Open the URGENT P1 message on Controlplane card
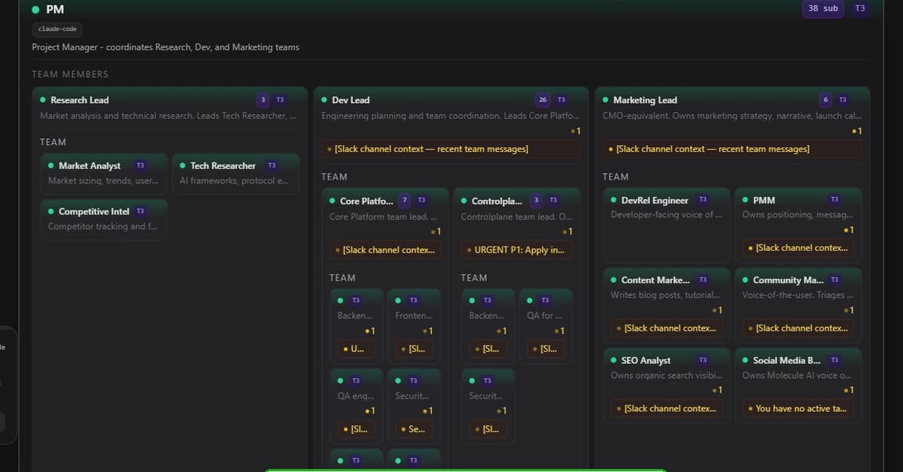The image size is (903, 472). point(516,250)
